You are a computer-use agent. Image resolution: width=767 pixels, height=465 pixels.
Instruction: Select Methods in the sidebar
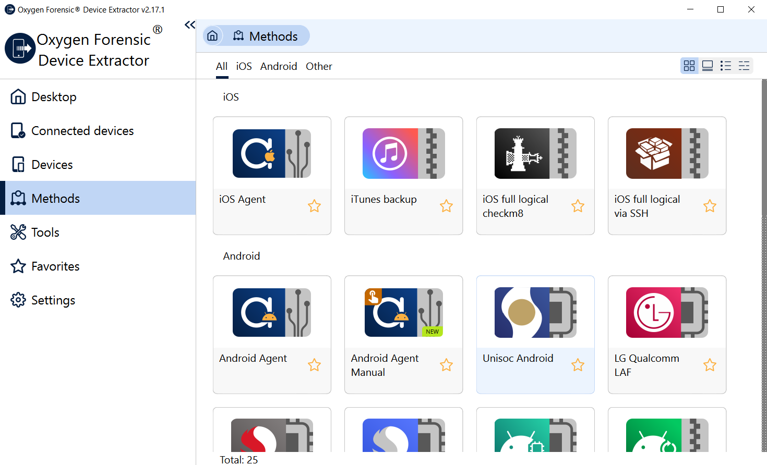pyautogui.click(x=98, y=198)
